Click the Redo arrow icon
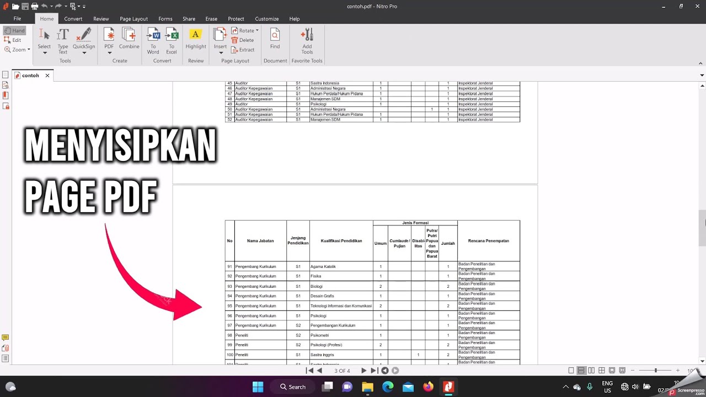The height and width of the screenshot is (397, 706). pos(58,6)
